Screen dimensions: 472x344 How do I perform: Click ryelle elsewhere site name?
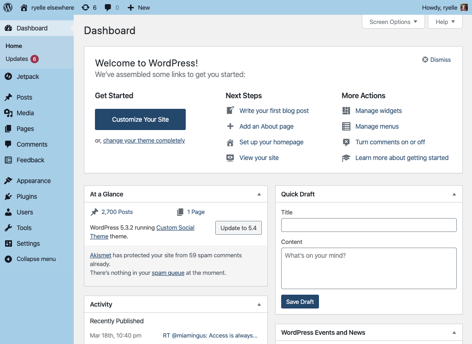(53, 7)
